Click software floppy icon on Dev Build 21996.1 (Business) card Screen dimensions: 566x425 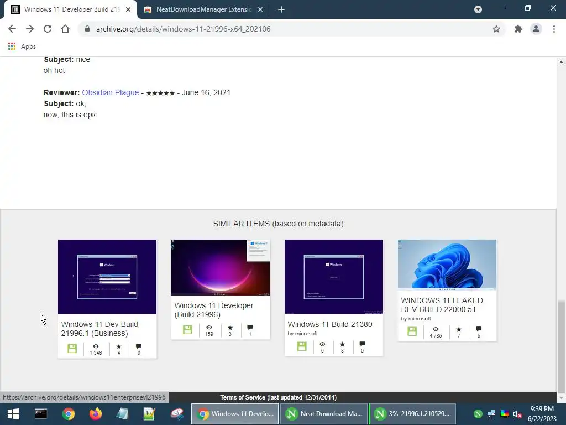[72, 349]
